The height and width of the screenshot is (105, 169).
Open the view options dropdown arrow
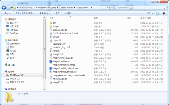click(x=152, y=13)
